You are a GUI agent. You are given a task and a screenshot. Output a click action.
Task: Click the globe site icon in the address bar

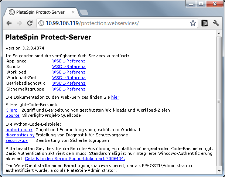[41, 23]
